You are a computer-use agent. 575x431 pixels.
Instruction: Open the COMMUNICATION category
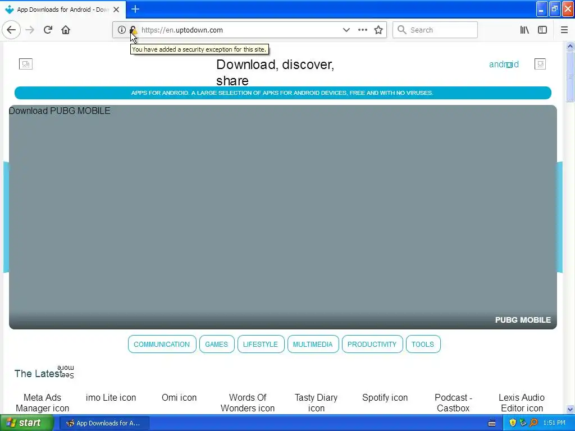(162, 344)
